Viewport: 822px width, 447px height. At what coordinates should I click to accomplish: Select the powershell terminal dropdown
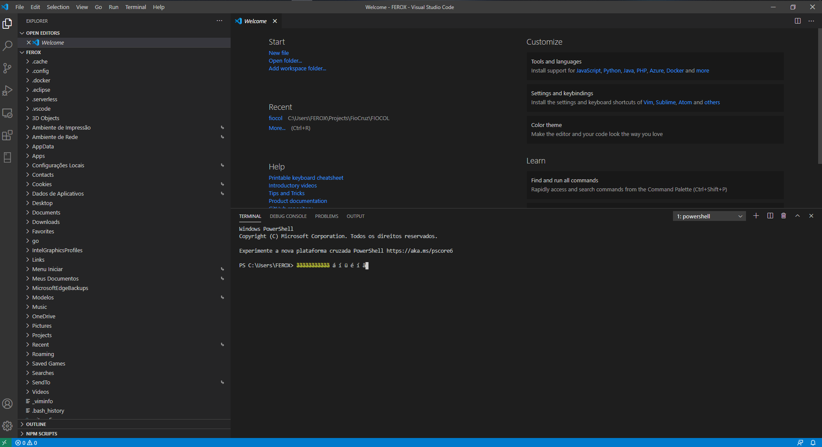pyautogui.click(x=709, y=216)
